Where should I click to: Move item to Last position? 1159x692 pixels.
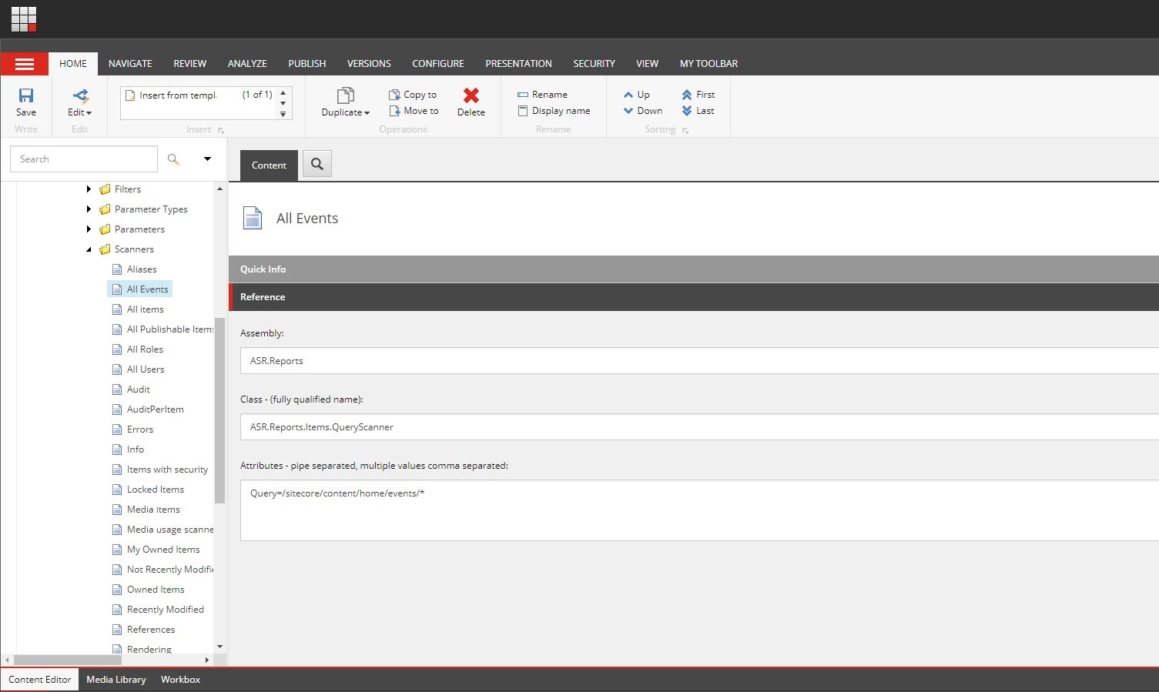[x=698, y=111]
